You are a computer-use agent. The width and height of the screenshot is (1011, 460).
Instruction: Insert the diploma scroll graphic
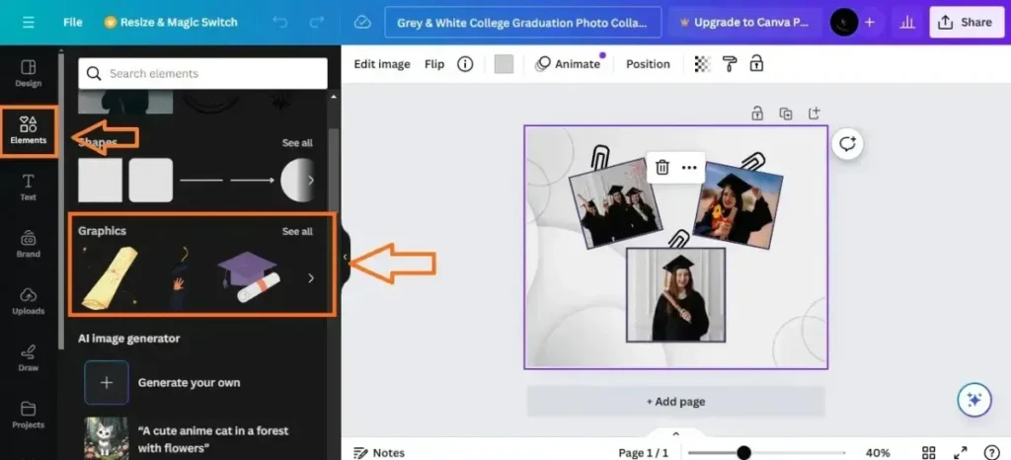[110, 278]
